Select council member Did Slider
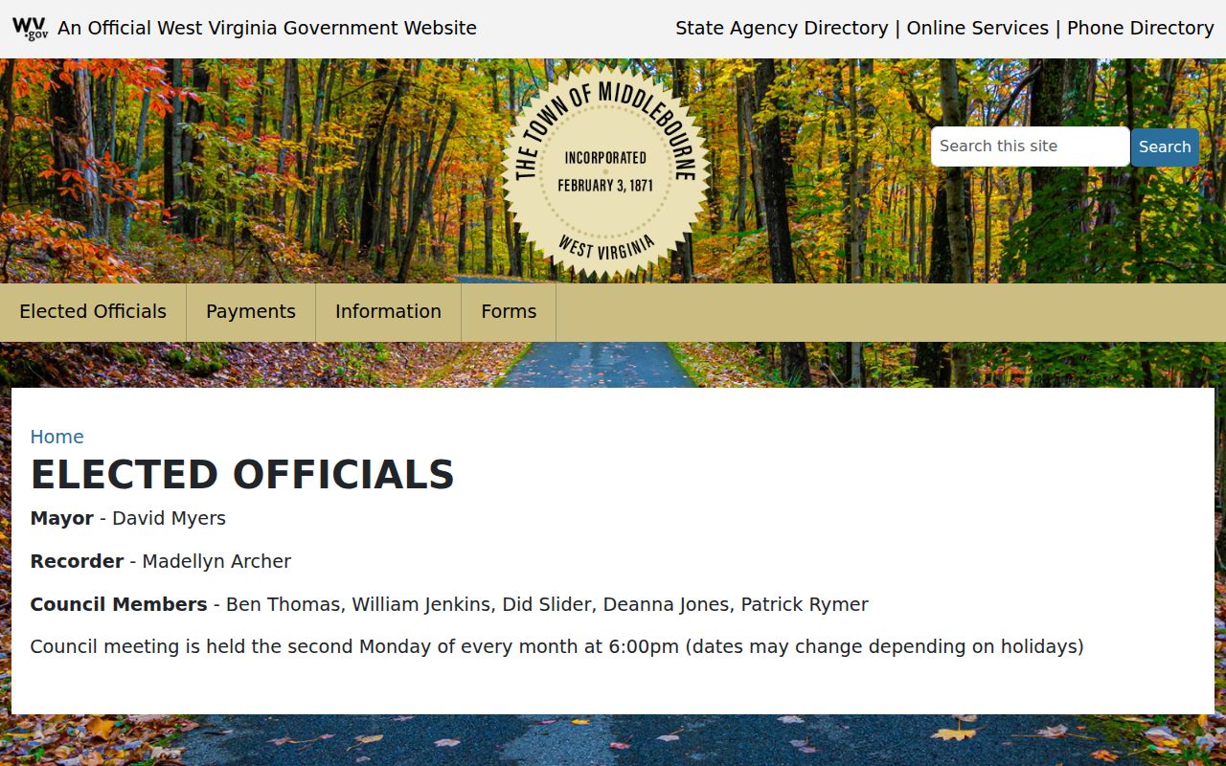Viewport: 1226px width, 766px height. [547, 604]
